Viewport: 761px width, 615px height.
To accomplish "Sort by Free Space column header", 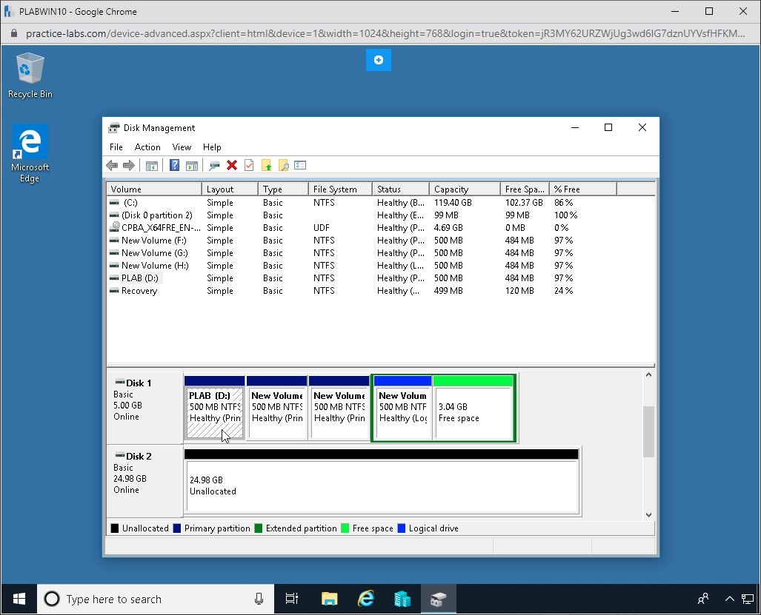I will pos(525,189).
